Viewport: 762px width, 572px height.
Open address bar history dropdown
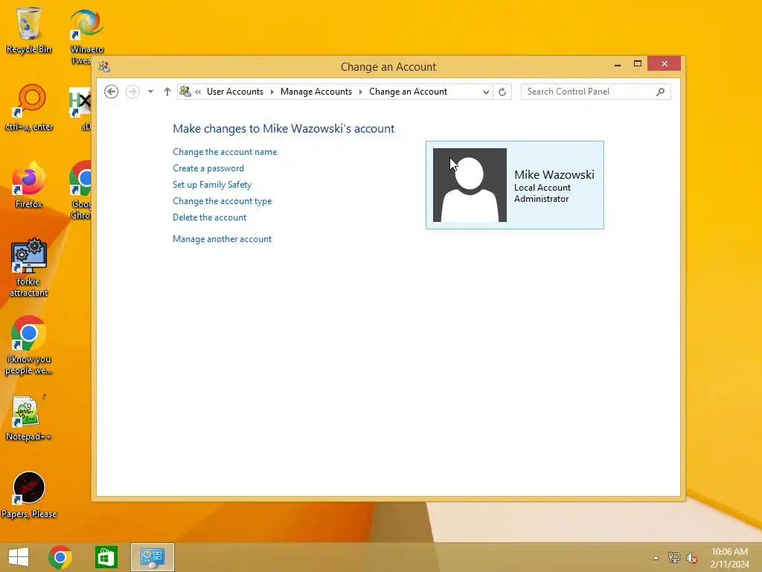pos(485,92)
